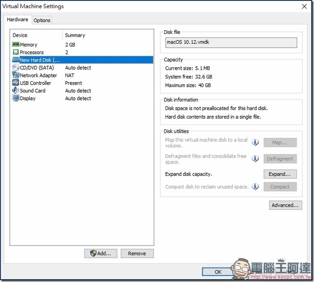The height and width of the screenshot is (282, 314).
Task: Select the Hardware tab
Action: click(17, 19)
